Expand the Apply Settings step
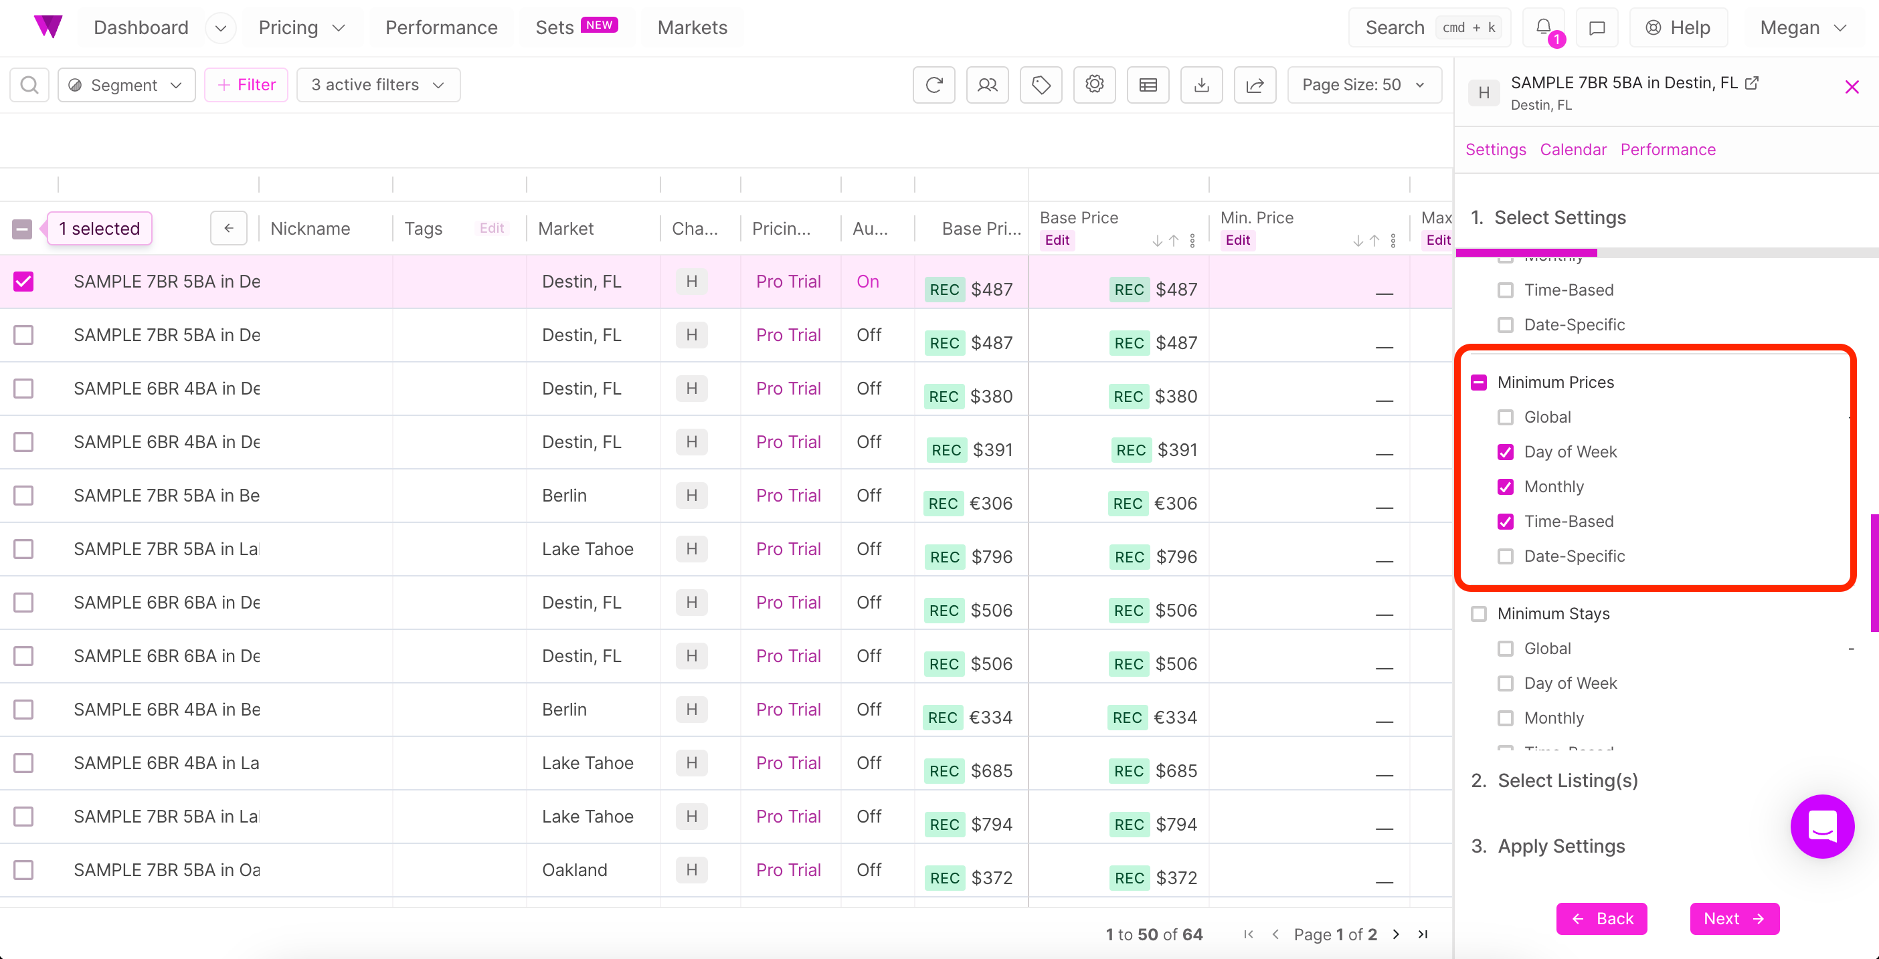The height and width of the screenshot is (959, 1879). [1548, 846]
